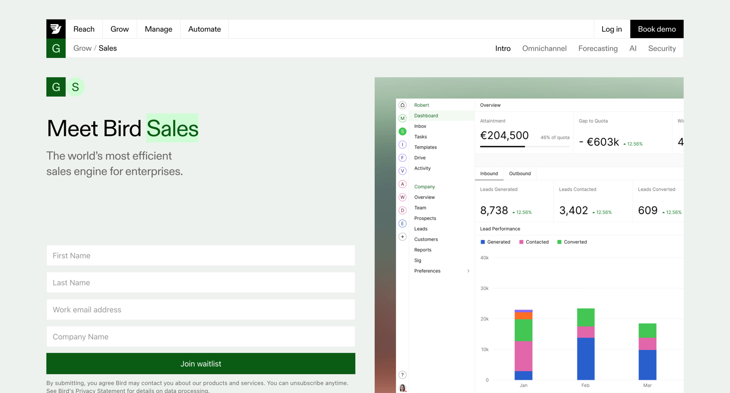Image resolution: width=730 pixels, height=393 pixels.
Task: Select the F circle icon in sidebar
Action: pyautogui.click(x=403, y=158)
